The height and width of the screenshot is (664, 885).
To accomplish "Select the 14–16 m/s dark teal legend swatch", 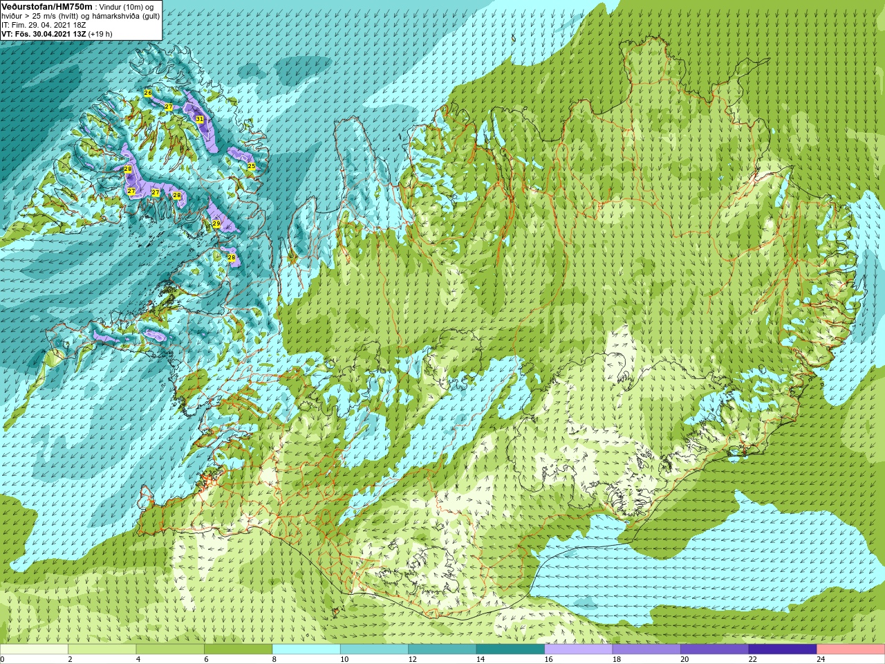I will 510,649.
